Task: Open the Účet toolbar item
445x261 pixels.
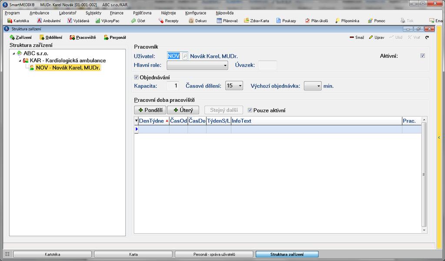Action: coord(138,21)
